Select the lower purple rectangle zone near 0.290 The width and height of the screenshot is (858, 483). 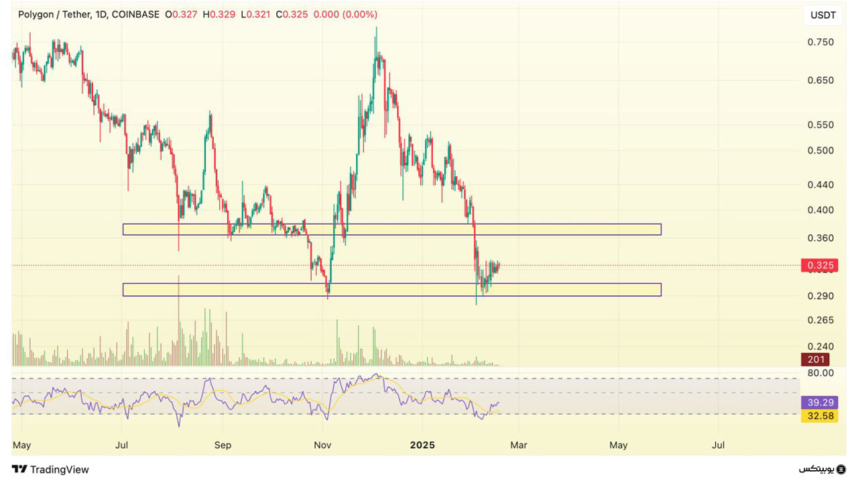pos(391,290)
